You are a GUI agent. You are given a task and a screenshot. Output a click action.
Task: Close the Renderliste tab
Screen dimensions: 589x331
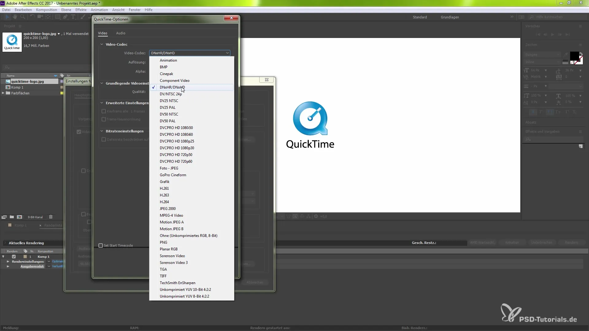pyautogui.click(x=40, y=225)
